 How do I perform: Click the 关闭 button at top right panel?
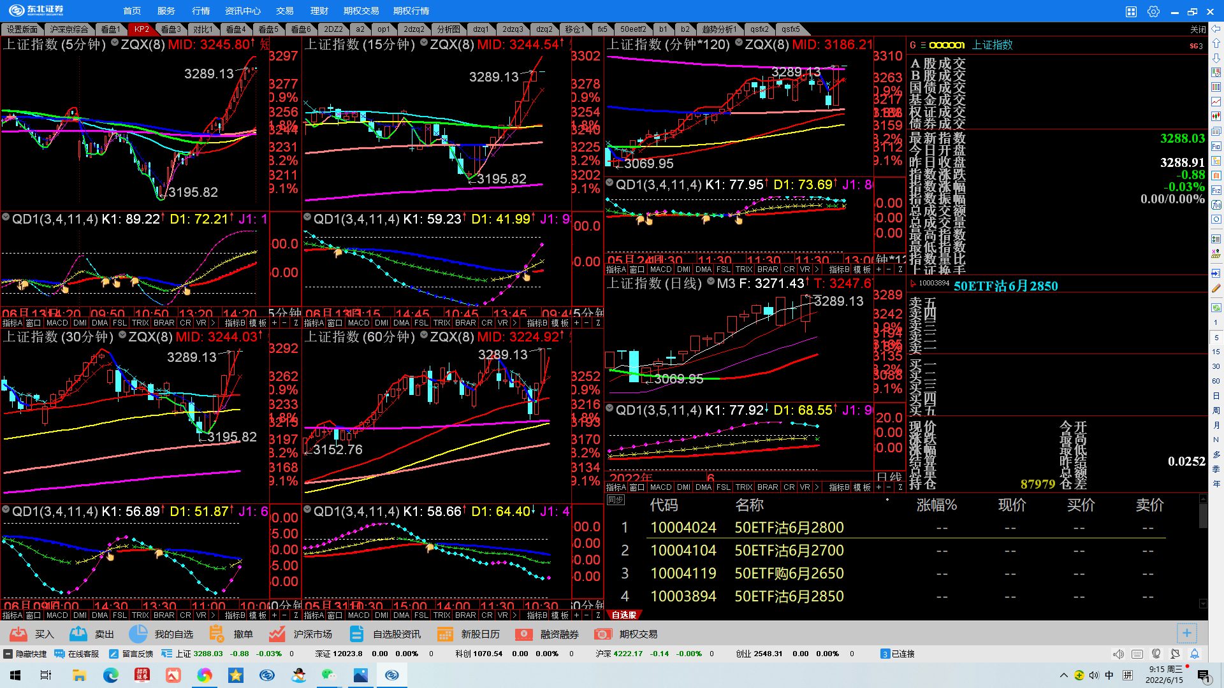pos(1198,29)
